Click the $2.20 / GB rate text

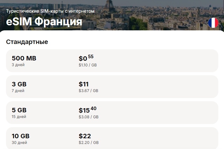point(88,142)
